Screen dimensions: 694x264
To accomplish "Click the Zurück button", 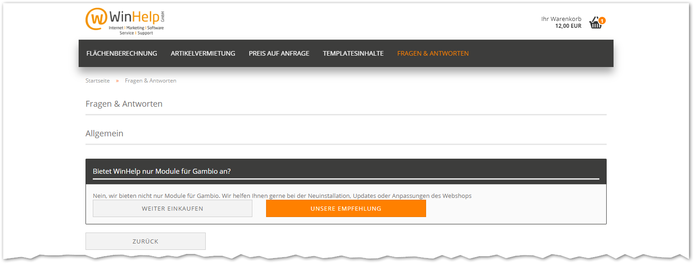I will click(x=145, y=241).
